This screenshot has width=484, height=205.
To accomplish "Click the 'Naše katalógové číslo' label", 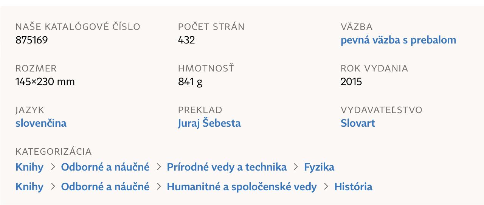I will [x=78, y=27].
